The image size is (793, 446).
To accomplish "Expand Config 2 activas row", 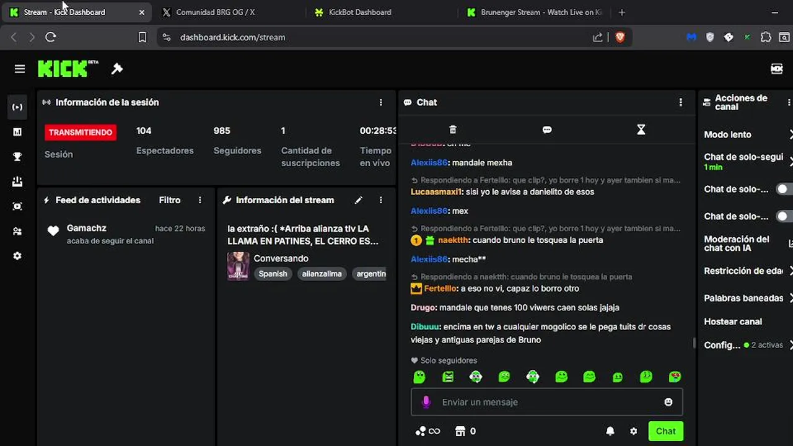I will pyautogui.click(x=748, y=345).
